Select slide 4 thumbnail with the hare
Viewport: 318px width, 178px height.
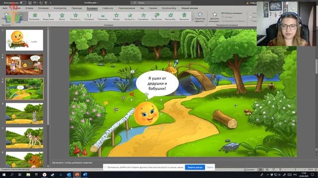pyautogui.click(x=24, y=113)
